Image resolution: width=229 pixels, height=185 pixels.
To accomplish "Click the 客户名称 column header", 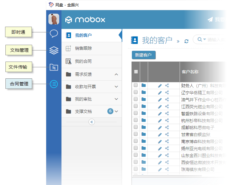I will point(190,72).
